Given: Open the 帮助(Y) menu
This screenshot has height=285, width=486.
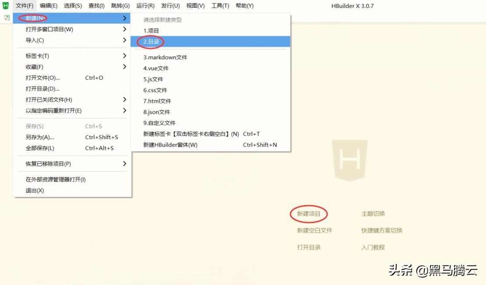Looking at the screenshot, I should pyautogui.click(x=245, y=6).
